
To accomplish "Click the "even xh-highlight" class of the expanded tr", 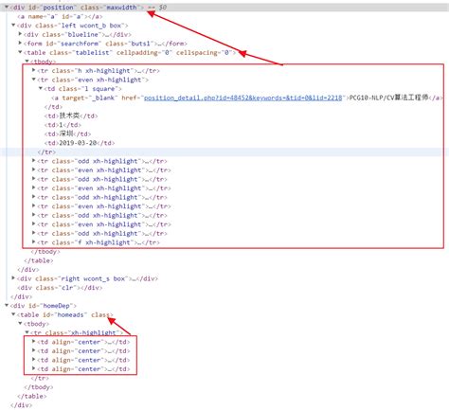I will click(x=111, y=80).
